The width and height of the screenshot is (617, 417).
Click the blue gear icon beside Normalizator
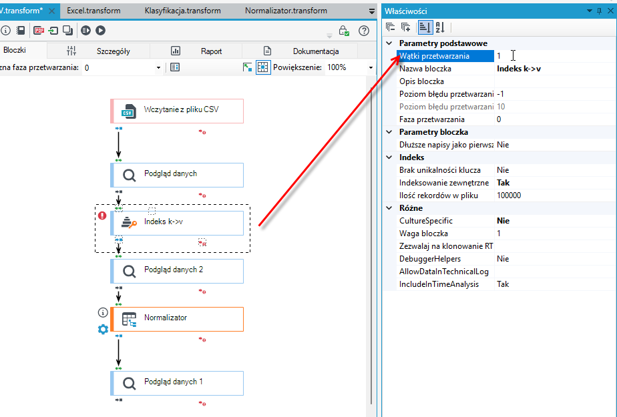coord(103,330)
